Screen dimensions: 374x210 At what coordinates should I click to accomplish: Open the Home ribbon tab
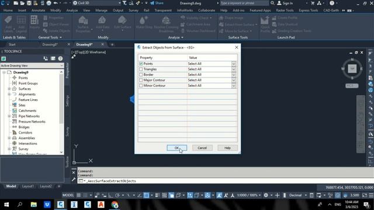point(8,10)
